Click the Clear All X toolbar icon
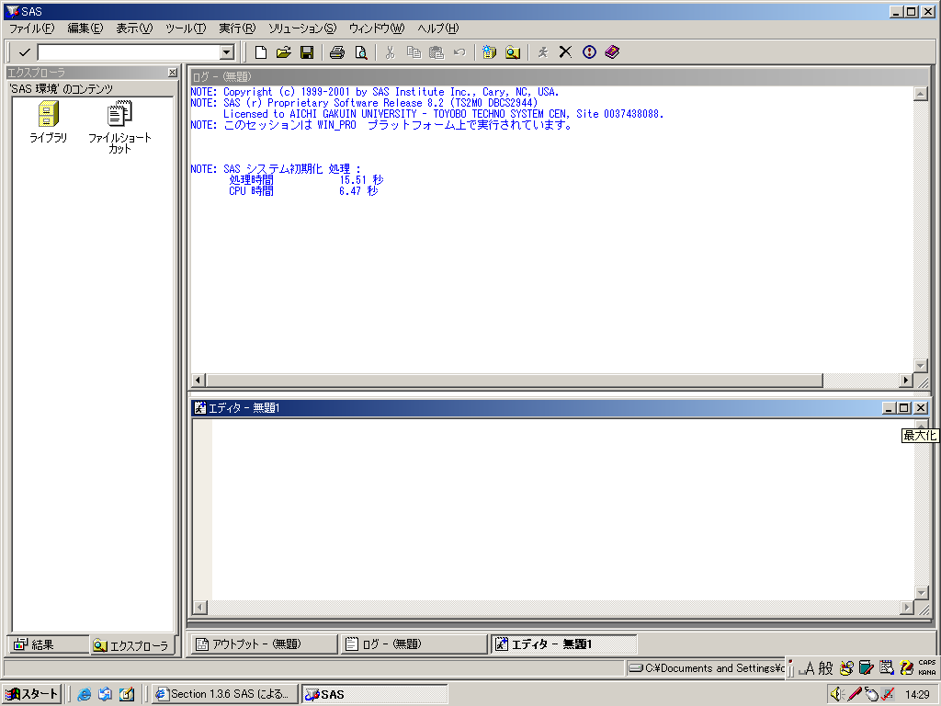 565,52
